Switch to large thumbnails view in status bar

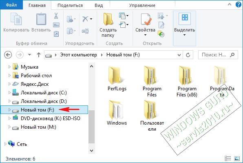pyautogui.click(x=237, y=159)
